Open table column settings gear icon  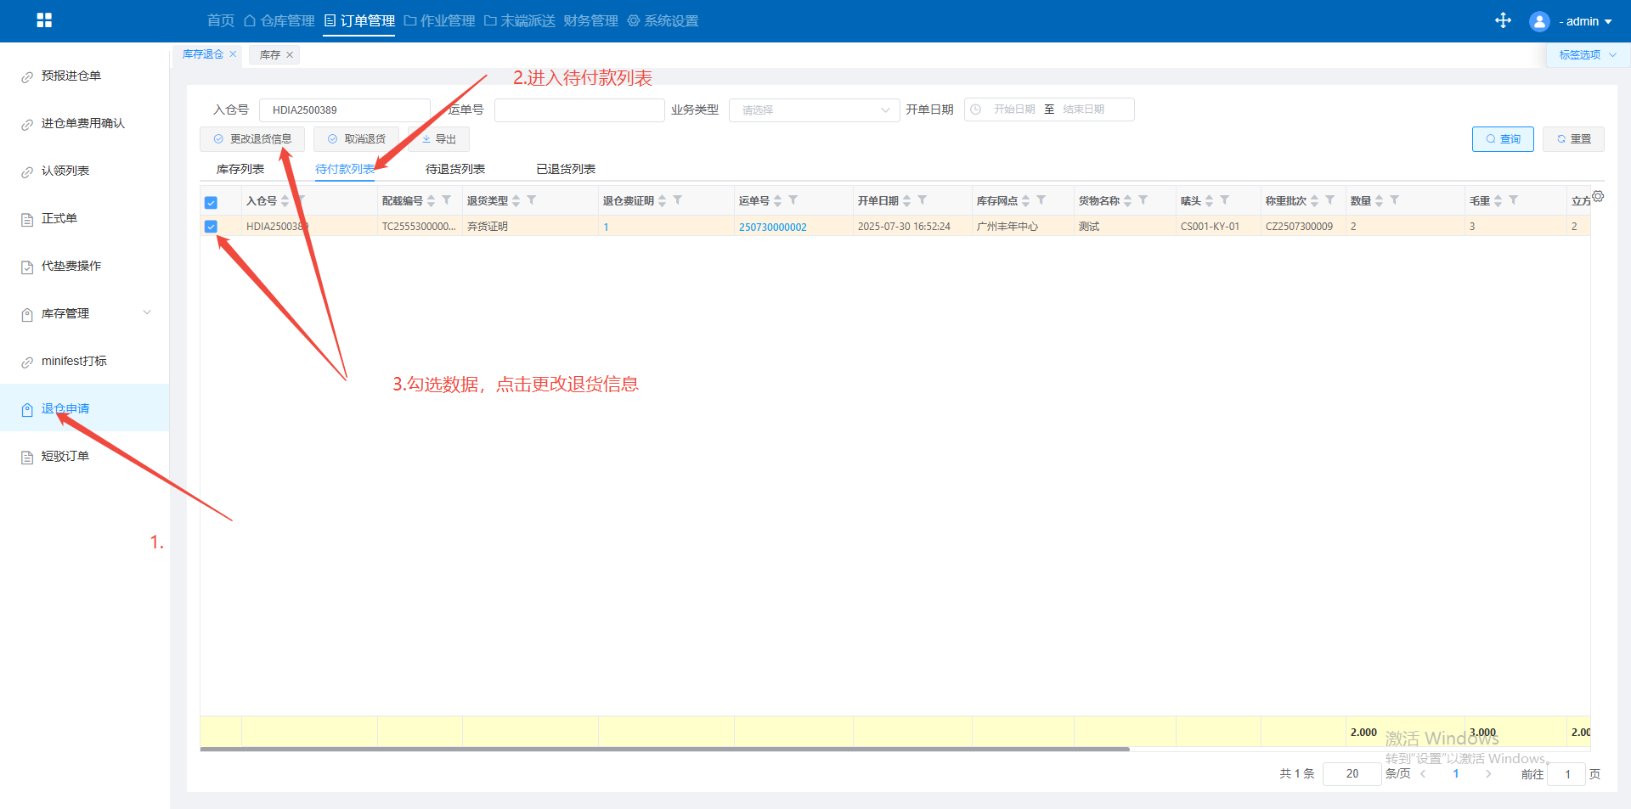(x=1598, y=196)
